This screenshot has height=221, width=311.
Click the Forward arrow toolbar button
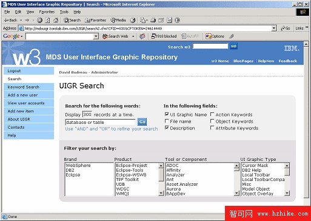tap(27, 20)
